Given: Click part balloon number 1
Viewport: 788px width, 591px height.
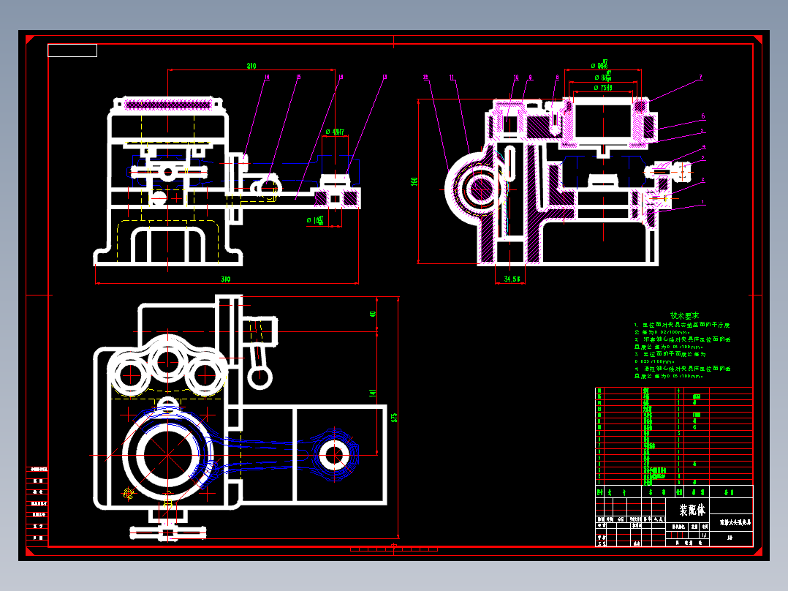Looking at the screenshot, I should pyautogui.click(x=703, y=203).
